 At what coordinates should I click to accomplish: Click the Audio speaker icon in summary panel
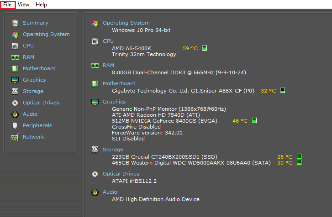point(95,192)
